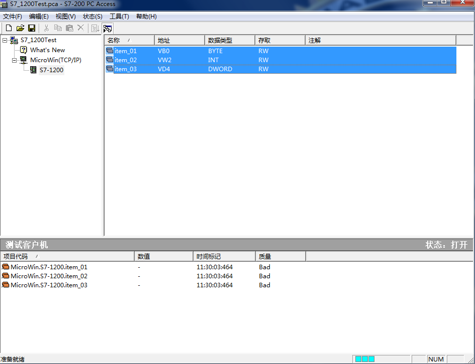Click the 注解 column header

coord(381,40)
